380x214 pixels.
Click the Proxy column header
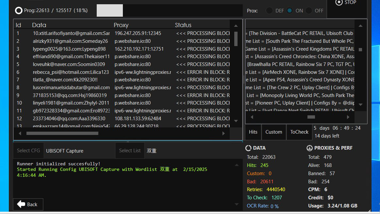point(121,25)
